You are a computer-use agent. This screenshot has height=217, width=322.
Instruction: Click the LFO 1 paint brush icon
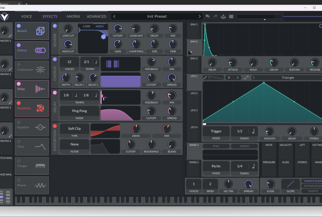(x=205, y=78)
